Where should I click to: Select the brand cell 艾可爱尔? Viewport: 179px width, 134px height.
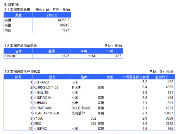tap(78, 113)
